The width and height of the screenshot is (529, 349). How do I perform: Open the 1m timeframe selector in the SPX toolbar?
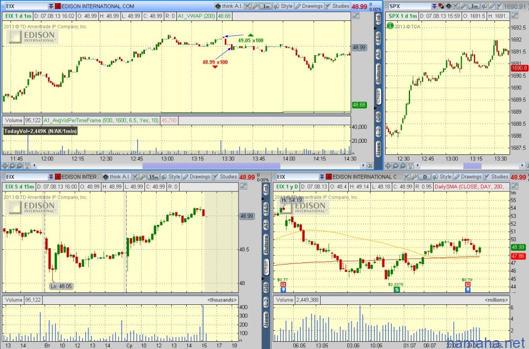pos(474,6)
